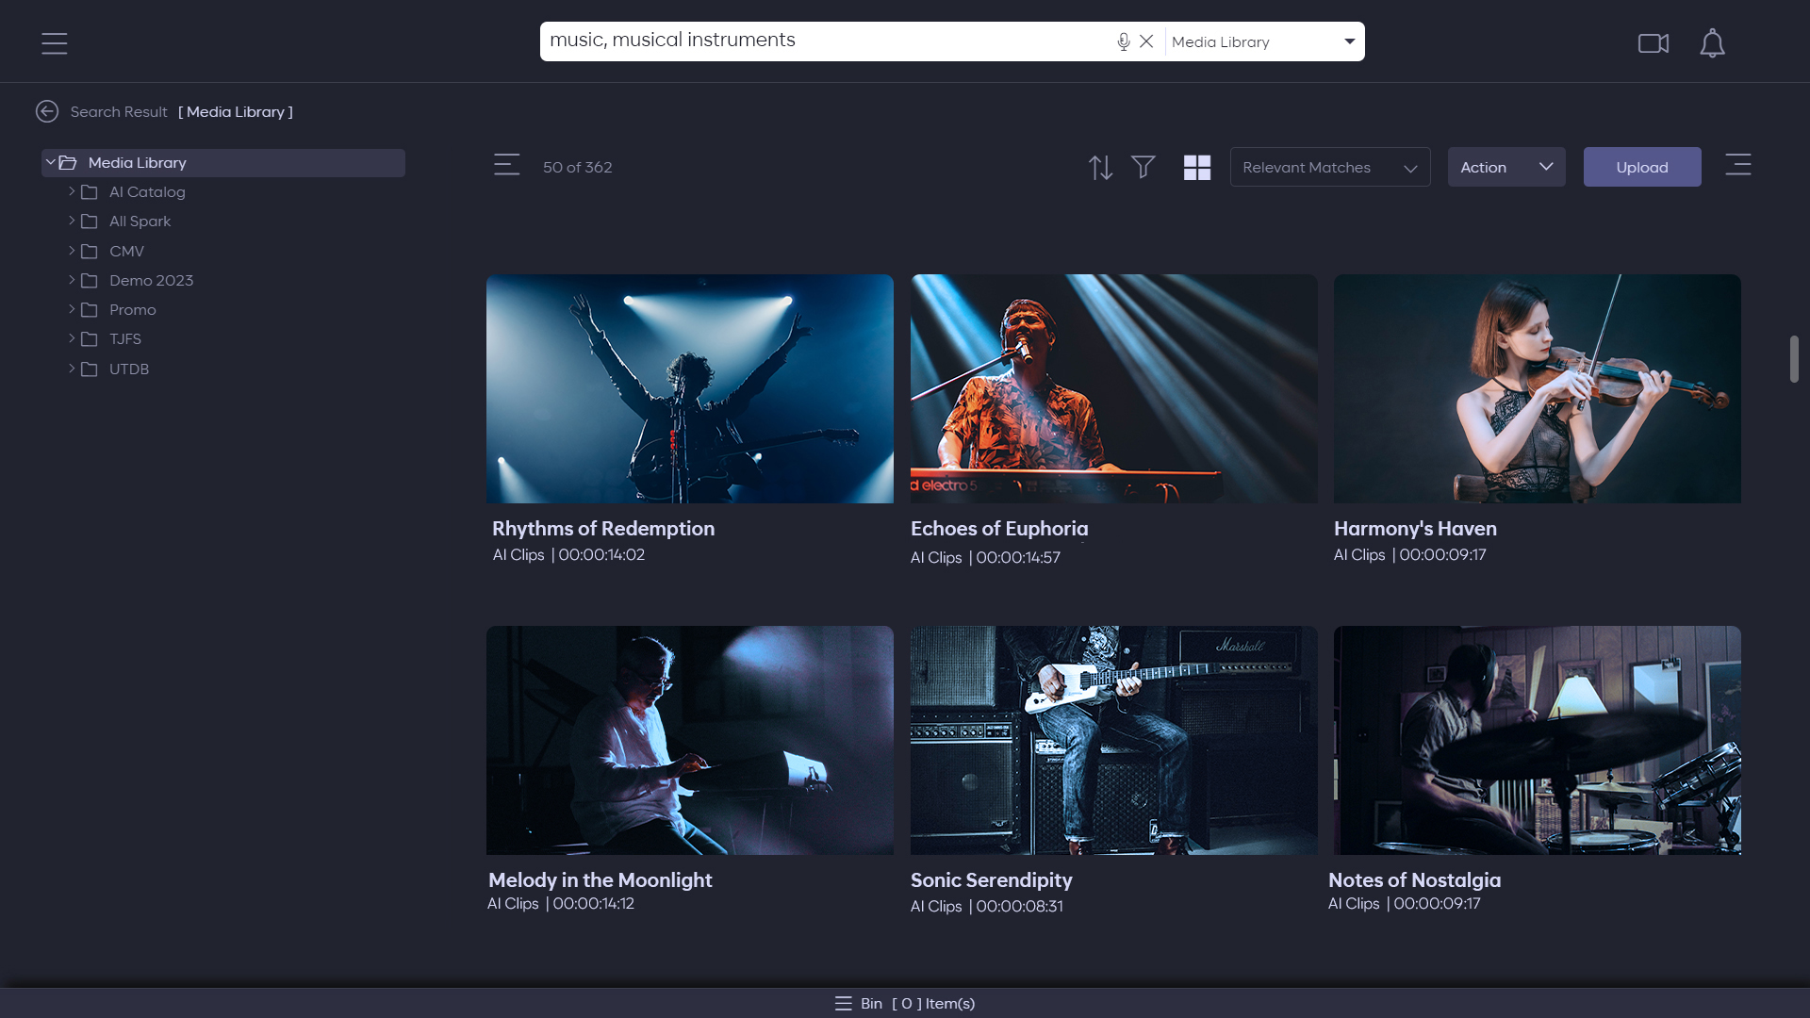The image size is (1810, 1018).
Task: Select the Harmony's Haven violinist thumbnail
Action: click(1537, 388)
